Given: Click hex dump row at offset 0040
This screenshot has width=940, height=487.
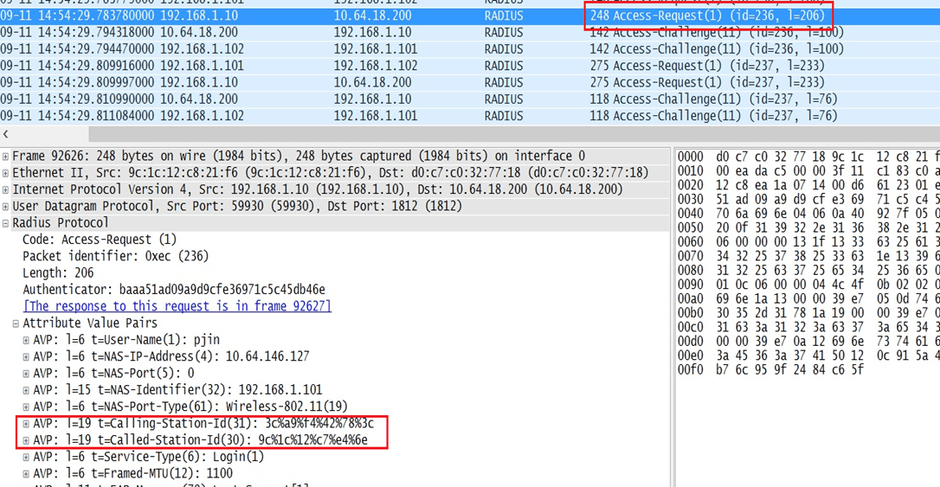Looking at the screenshot, I should click(808, 214).
